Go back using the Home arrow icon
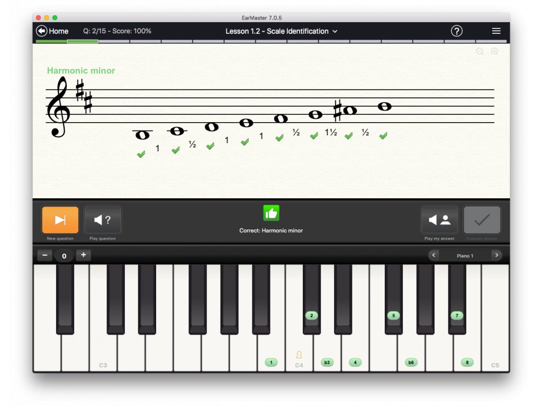The width and height of the screenshot is (542, 406). point(41,31)
